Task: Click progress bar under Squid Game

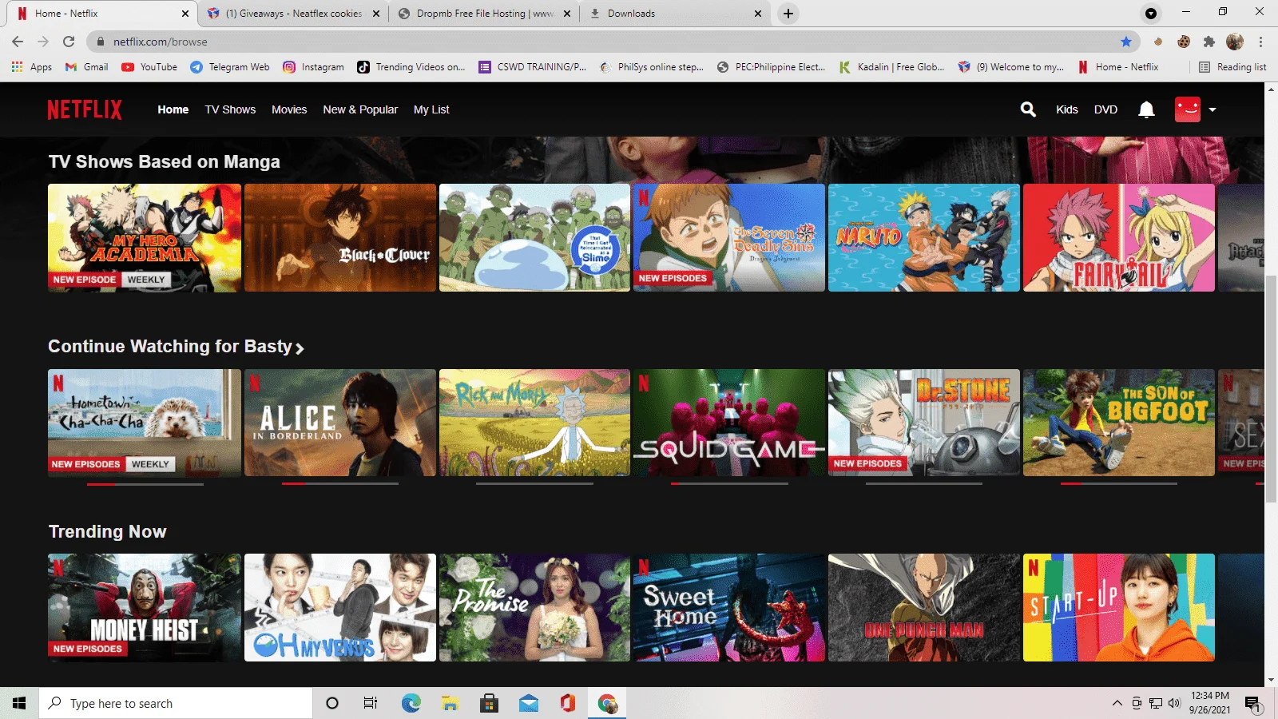Action: point(729,483)
